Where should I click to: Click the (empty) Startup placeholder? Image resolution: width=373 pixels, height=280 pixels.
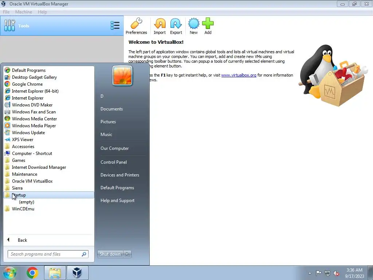(x=27, y=202)
